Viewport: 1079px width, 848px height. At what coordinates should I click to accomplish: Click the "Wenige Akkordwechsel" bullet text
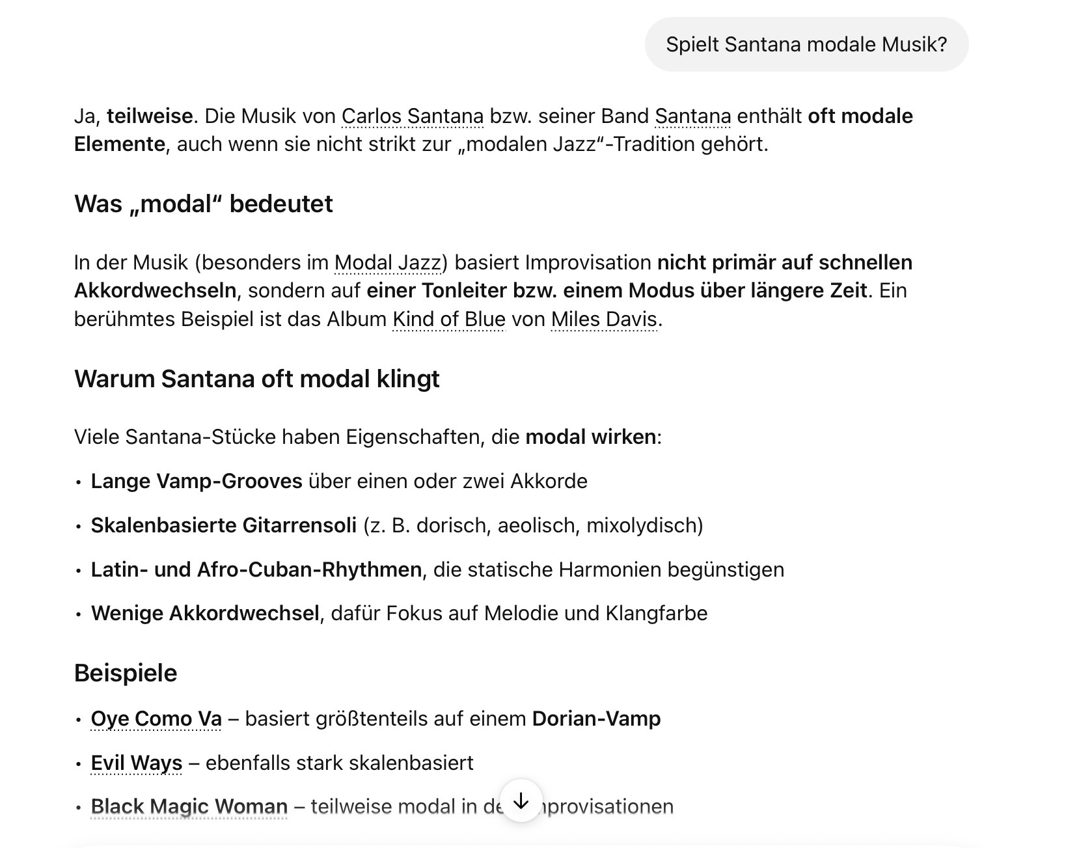coord(205,614)
